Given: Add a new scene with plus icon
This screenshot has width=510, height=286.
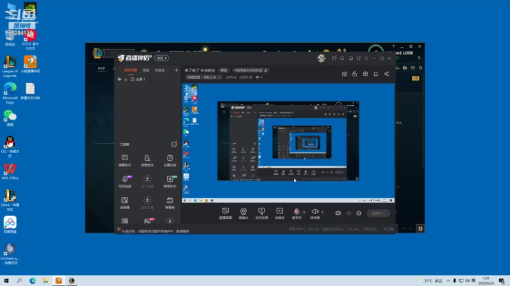Looking at the screenshot, I should [x=177, y=70].
